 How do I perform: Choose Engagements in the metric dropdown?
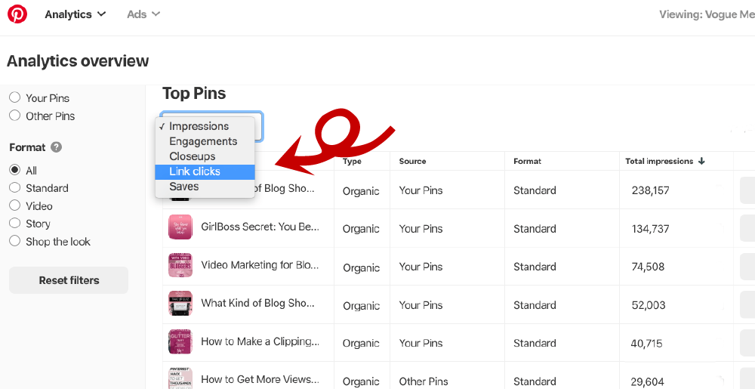(203, 141)
